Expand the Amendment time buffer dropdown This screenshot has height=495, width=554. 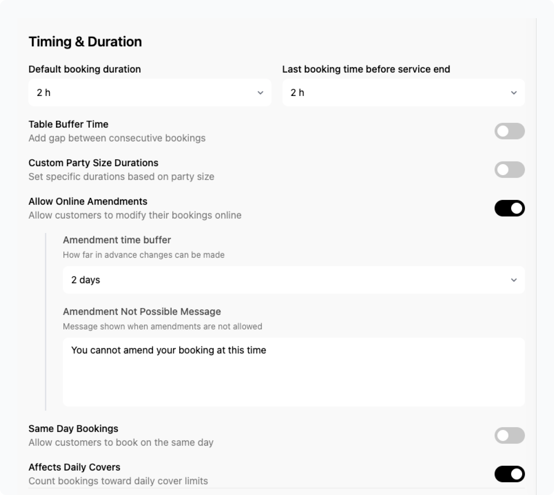tap(293, 280)
